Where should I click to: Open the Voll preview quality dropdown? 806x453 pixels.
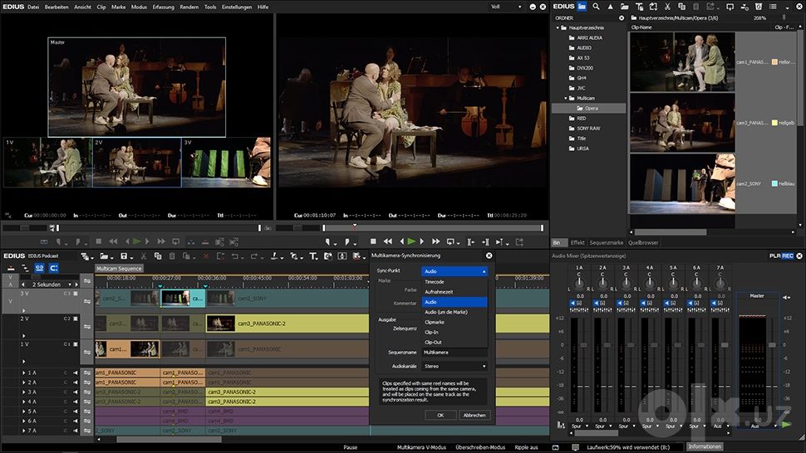(x=506, y=7)
